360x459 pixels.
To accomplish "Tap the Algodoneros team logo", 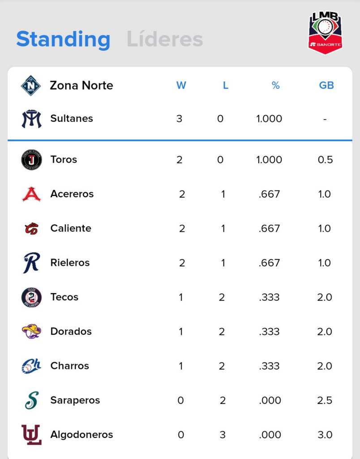I will pos(31,435).
